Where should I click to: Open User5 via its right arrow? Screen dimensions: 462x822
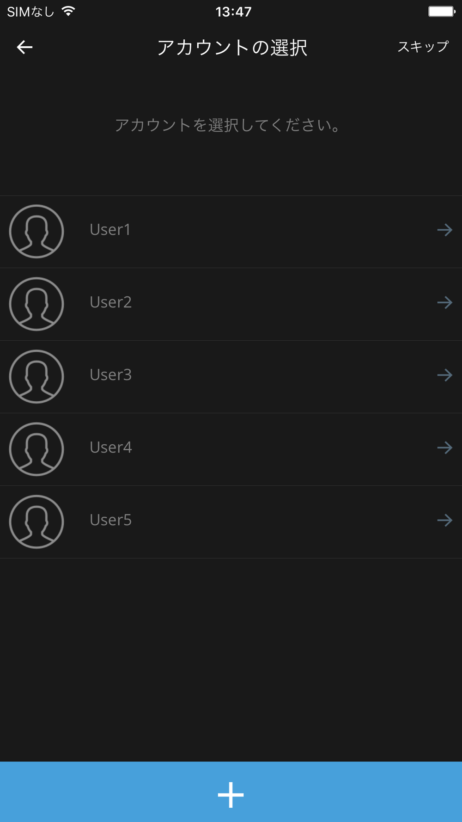(x=445, y=520)
